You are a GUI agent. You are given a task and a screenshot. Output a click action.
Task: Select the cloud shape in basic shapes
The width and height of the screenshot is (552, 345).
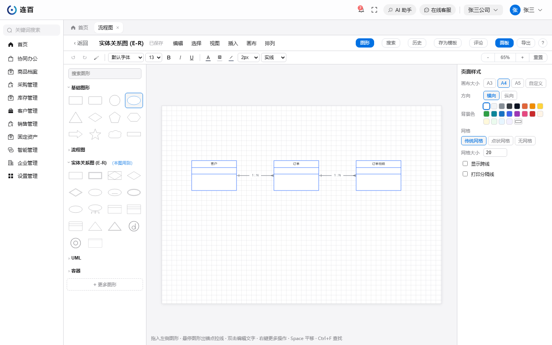point(115,134)
